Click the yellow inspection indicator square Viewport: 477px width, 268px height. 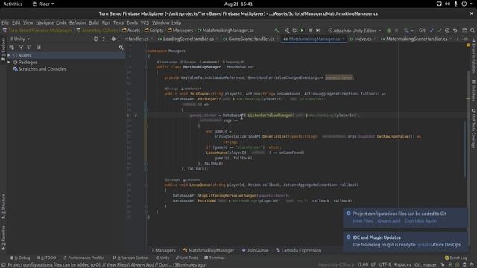(x=468, y=45)
